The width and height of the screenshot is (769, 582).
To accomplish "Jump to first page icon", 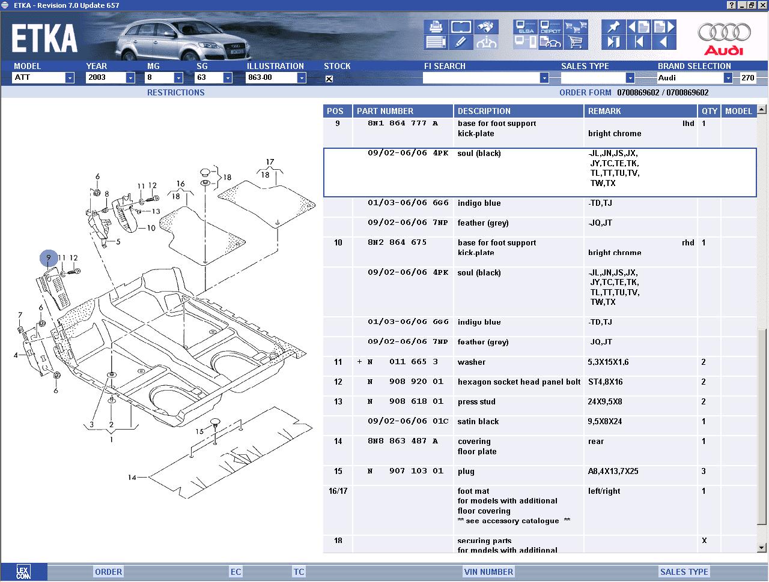I will (x=639, y=42).
